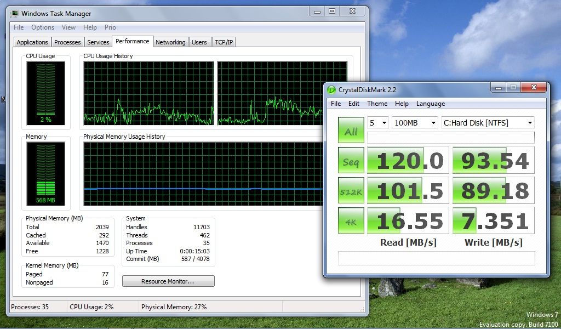
Task: Minimize the CrystalDiskMark window
Action: pyautogui.click(x=499, y=88)
